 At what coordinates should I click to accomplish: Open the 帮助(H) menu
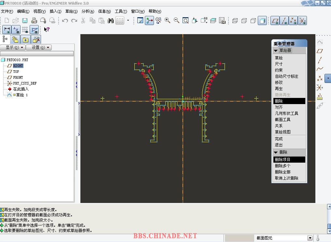[x=155, y=11]
